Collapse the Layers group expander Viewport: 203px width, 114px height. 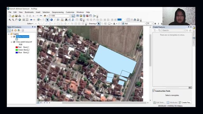[x=9, y=34]
